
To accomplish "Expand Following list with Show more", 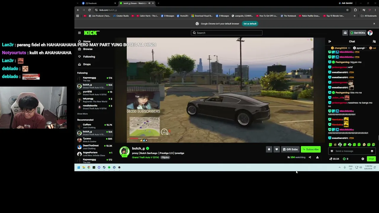I will 82,114.
